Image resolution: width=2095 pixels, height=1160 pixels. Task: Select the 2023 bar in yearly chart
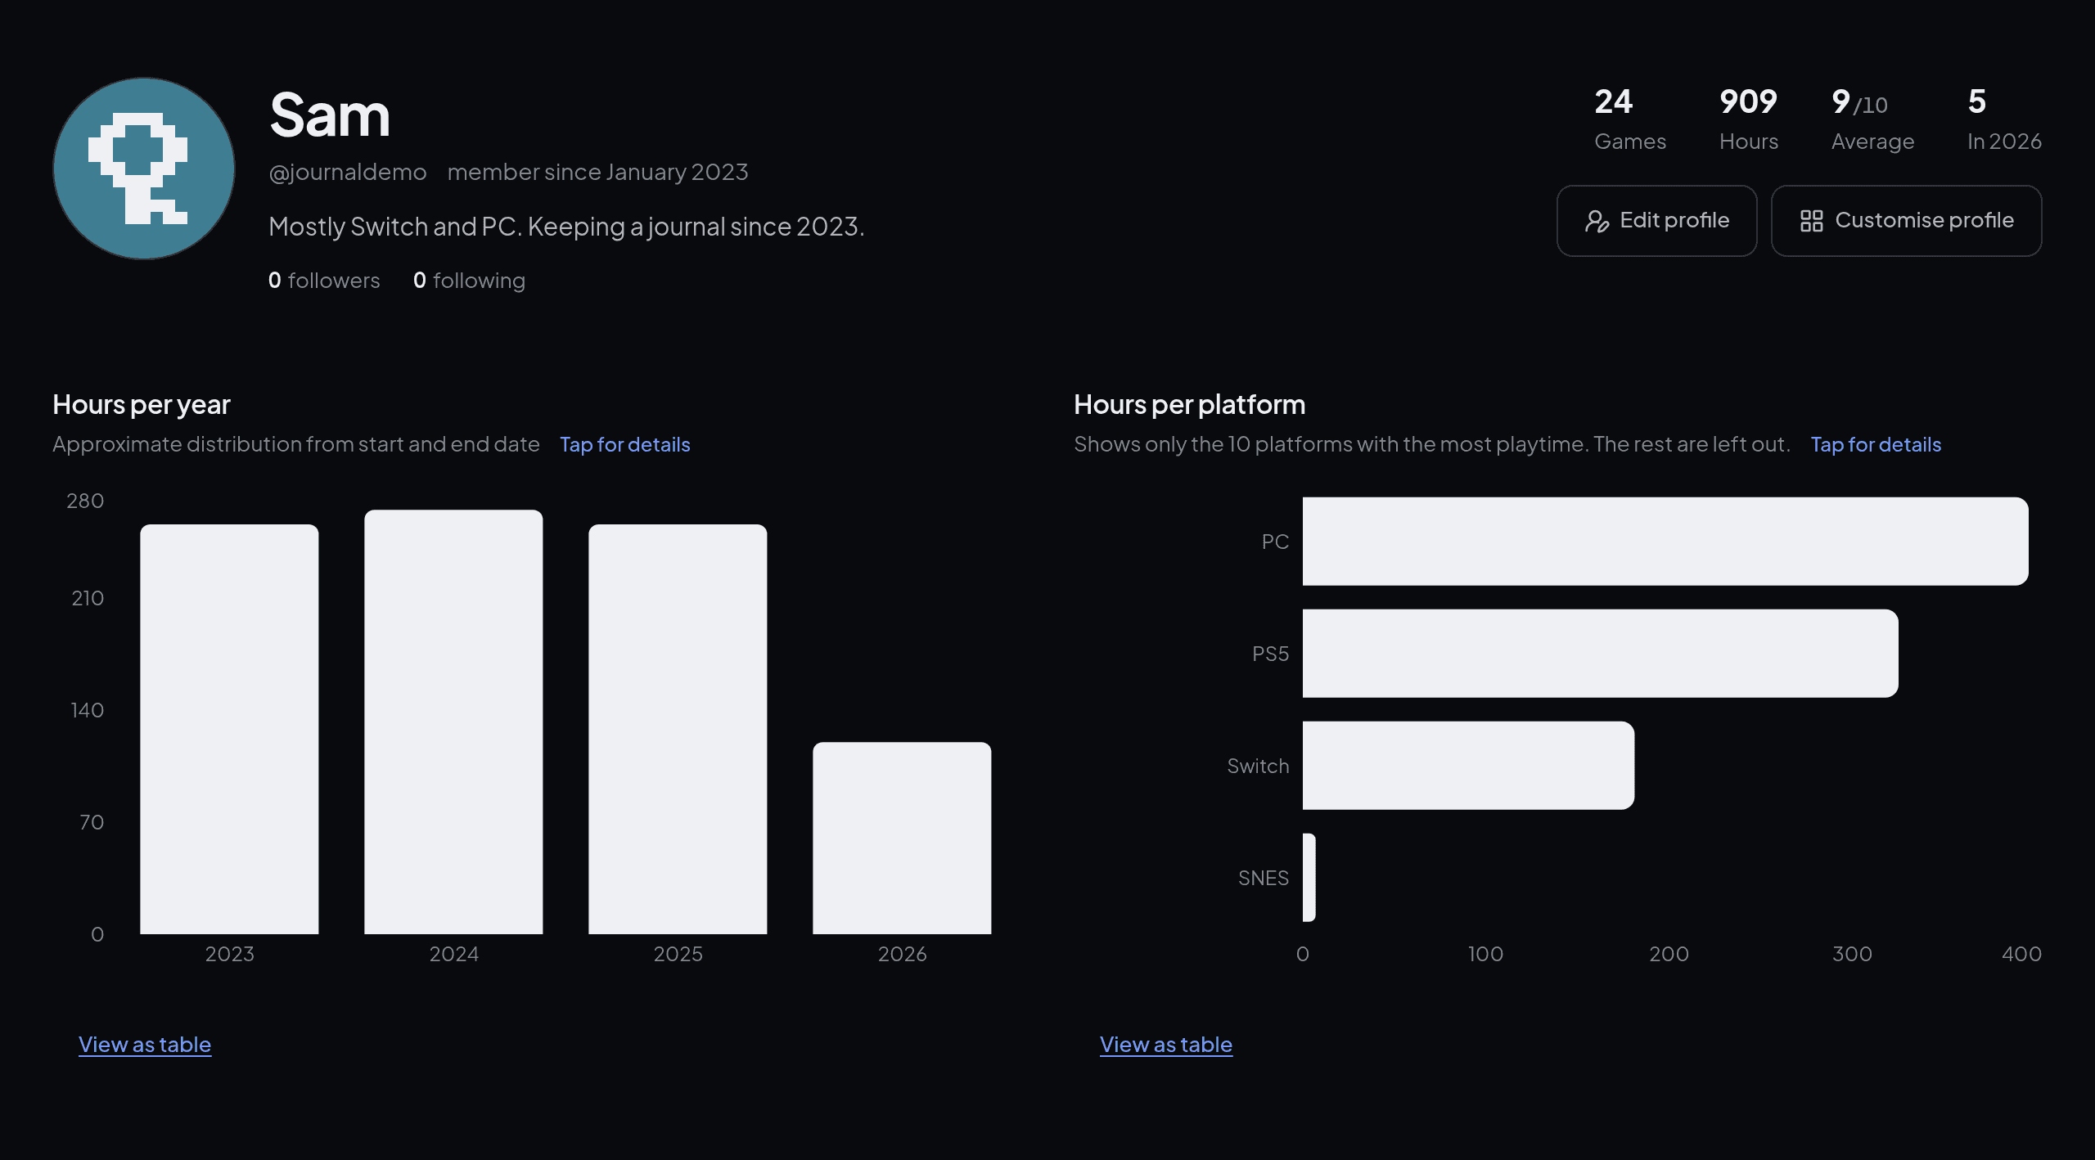click(x=229, y=729)
